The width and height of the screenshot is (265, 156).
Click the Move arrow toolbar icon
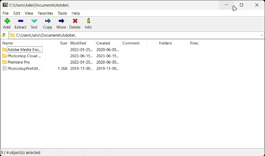pyautogui.click(x=61, y=21)
